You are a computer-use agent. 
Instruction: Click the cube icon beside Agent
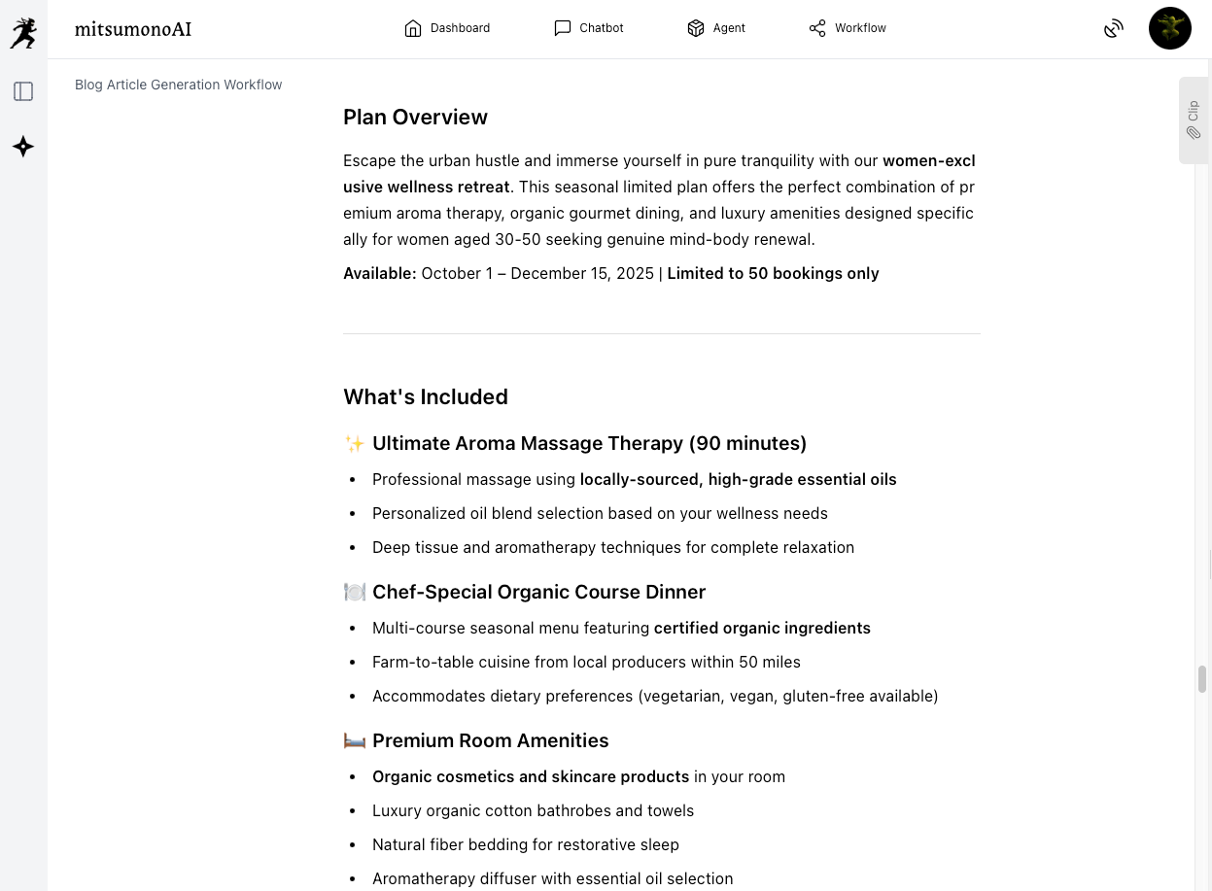click(696, 28)
